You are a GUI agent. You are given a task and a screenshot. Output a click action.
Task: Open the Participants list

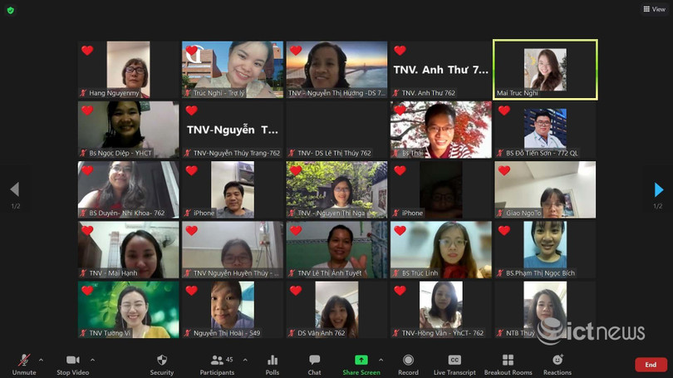tap(217, 364)
